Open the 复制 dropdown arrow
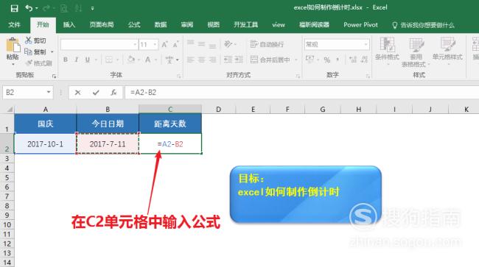 click(52, 51)
